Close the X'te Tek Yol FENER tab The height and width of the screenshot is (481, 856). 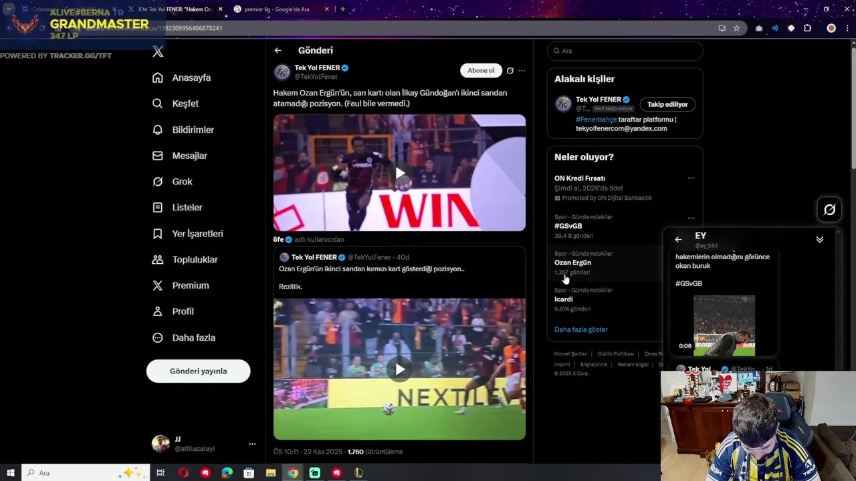tap(220, 9)
